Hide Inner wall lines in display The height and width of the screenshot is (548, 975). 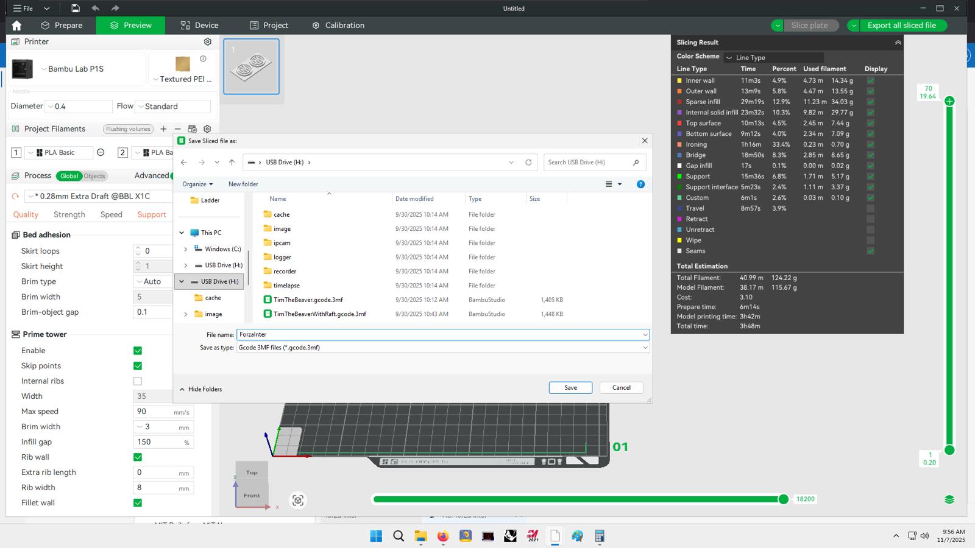870,80
